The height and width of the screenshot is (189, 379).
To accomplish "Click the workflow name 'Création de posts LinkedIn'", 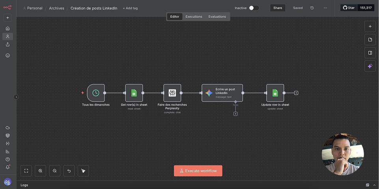I will click(x=94, y=8).
